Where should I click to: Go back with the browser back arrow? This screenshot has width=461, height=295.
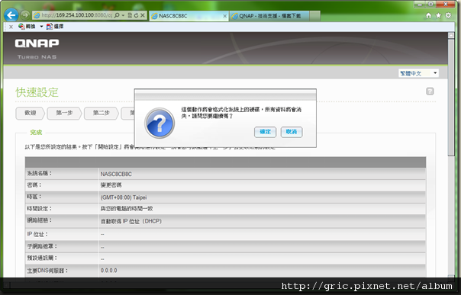point(11,15)
